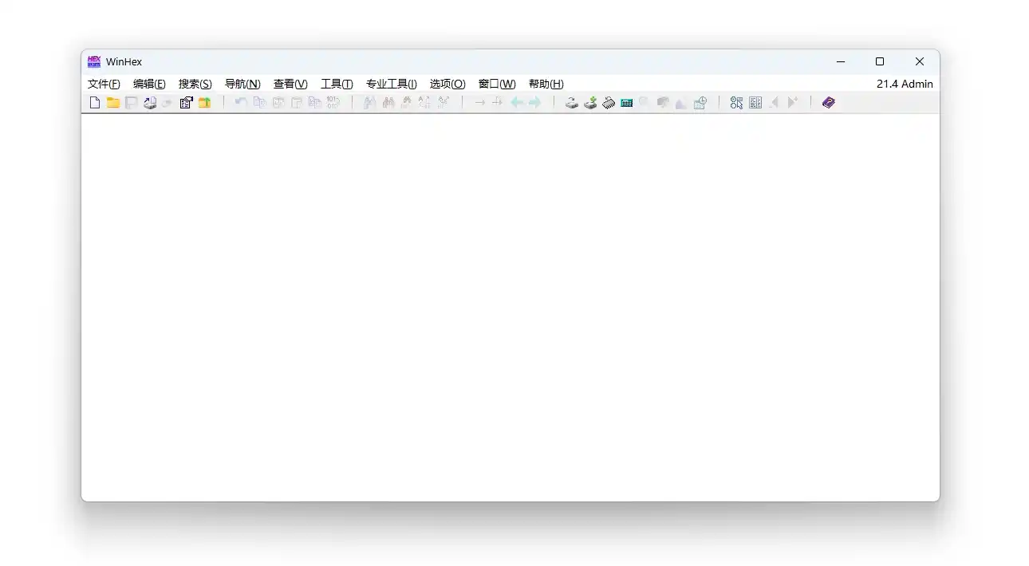Open the 工具(T) menu
Screen dimensions: 1029x566
point(337,84)
